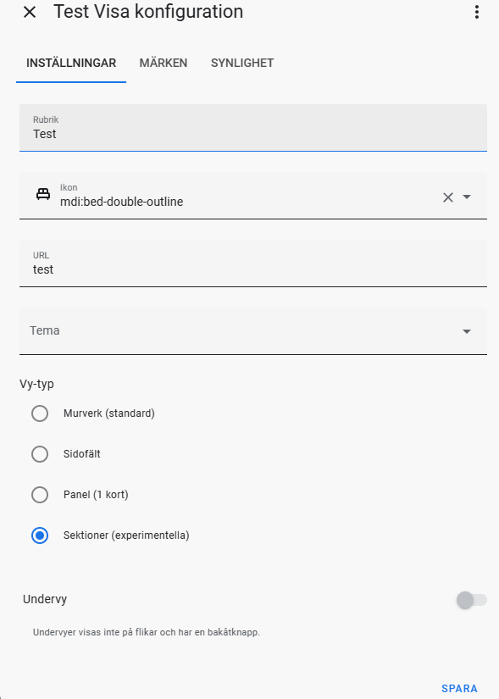Expand the Ikon picker dropdown arrow
The height and width of the screenshot is (699, 499).
pos(467,197)
